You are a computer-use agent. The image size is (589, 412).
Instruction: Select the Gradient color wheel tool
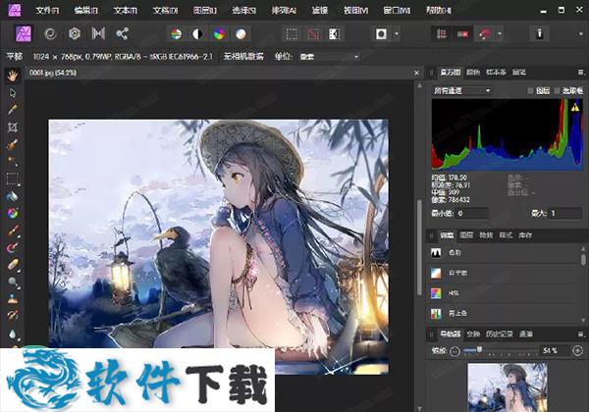click(13, 213)
